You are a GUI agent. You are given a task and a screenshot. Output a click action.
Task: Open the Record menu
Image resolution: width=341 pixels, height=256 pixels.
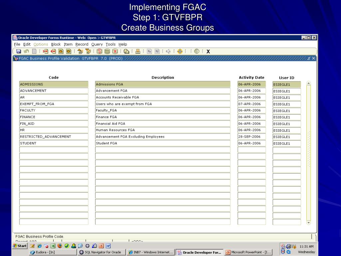coord(82,44)
